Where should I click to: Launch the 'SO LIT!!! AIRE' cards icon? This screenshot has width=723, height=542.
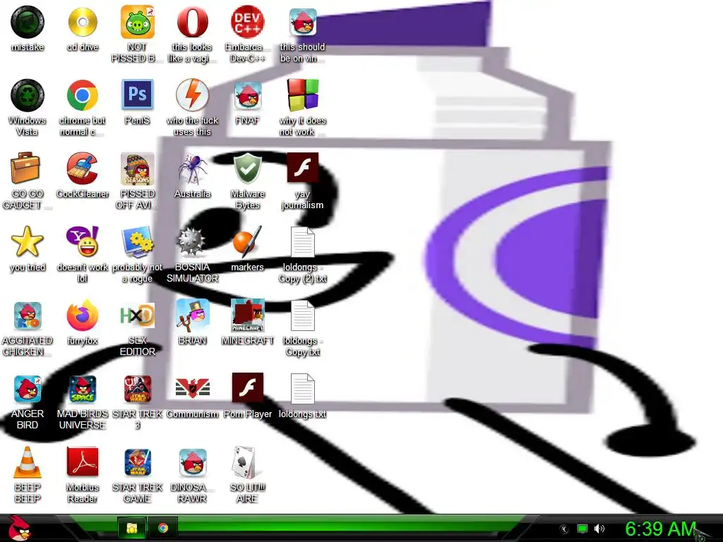(245, 462)
